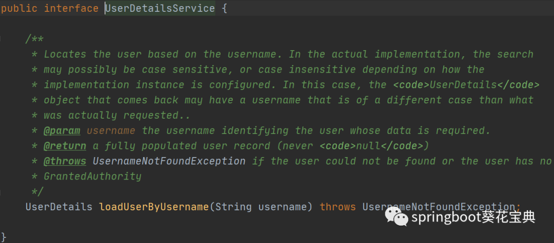
Task: Click the null text inside the code tags
Action: click(369, 146)
